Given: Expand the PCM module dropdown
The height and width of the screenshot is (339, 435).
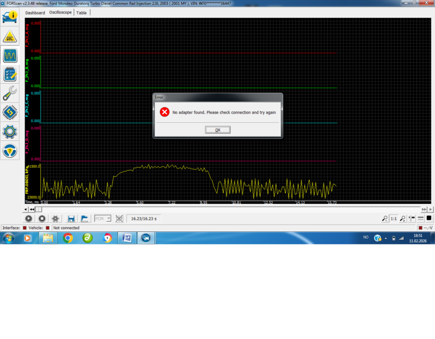Looking at the screenshot, I should coord(108,219).
